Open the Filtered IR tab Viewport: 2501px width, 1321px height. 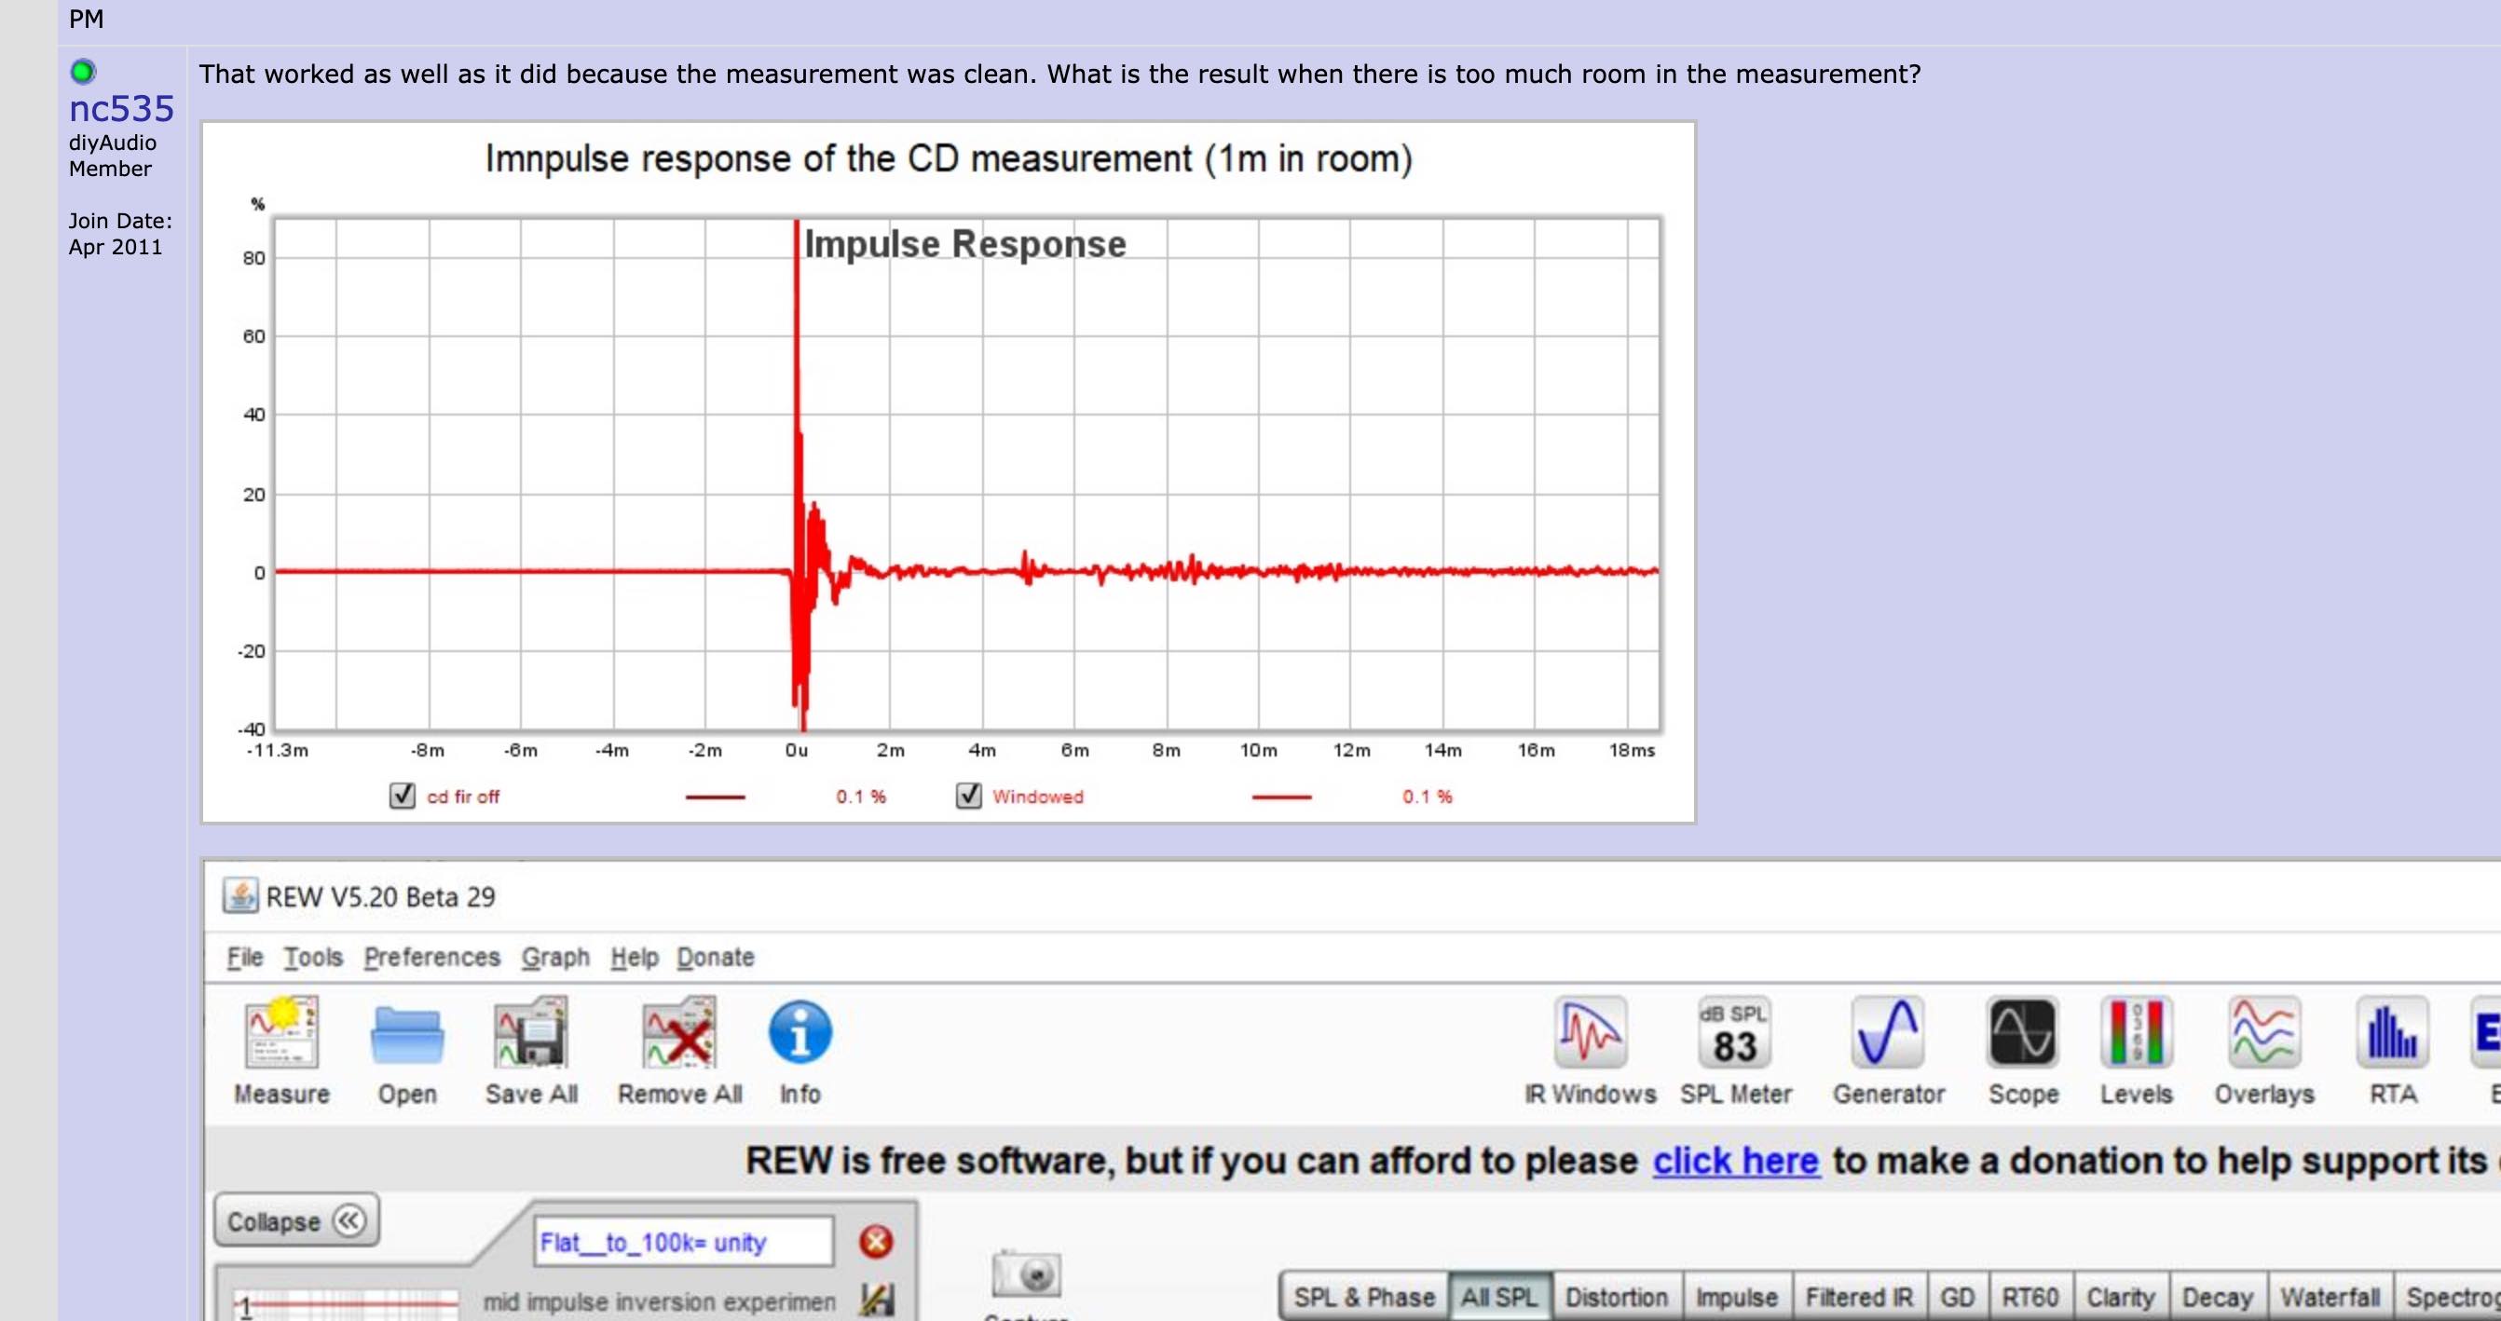coord(1860,1298)
